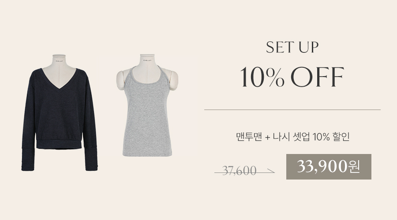Image resolution: width=397 pixels, height=220 pixels.
Task: Click the 33,900원 discounted price box
Action: point(329,167)
